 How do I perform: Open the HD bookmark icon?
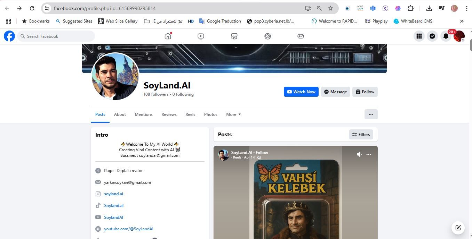point(191,21)
